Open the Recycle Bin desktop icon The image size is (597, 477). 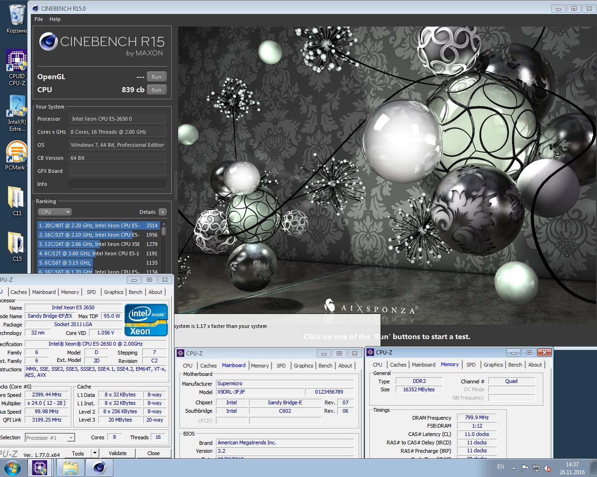tap(17, 19)
